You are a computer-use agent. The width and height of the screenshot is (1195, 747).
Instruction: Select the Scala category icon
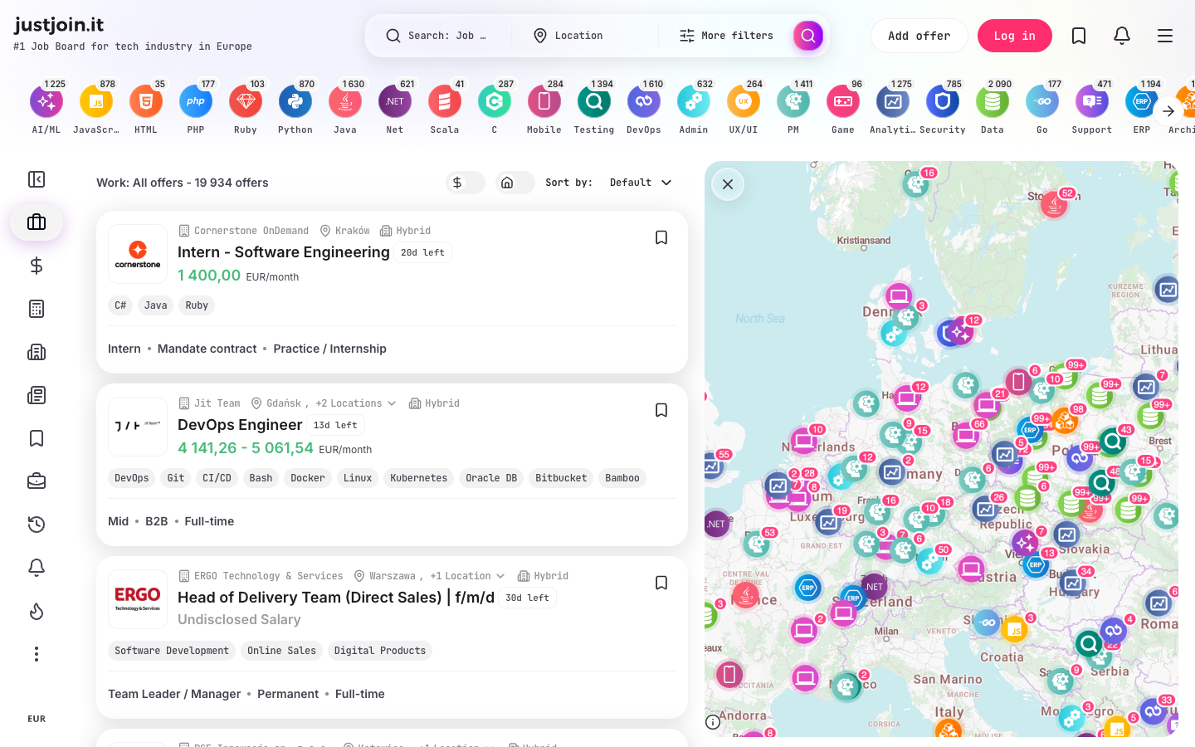[x=445, y=102]
